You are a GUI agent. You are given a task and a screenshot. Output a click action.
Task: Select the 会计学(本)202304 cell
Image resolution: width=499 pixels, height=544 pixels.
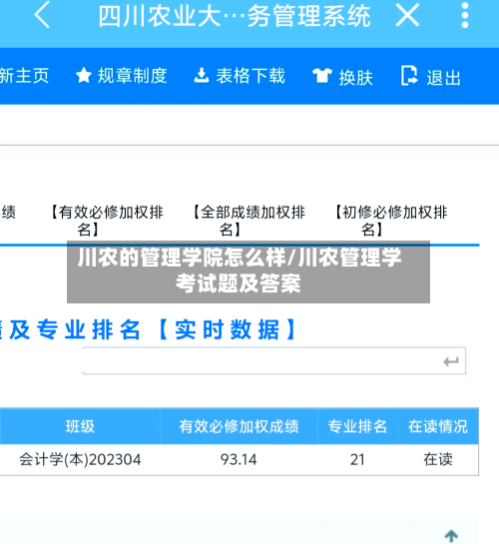click(80, 460)
